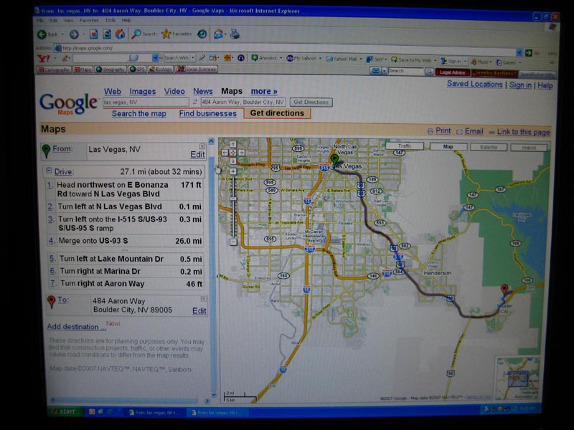Open the more » Google services menu
The height and width of the screenshot is (430, 574).
[x=264, y=91]
